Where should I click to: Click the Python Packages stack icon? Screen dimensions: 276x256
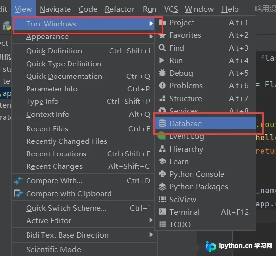tap(162, 187)
